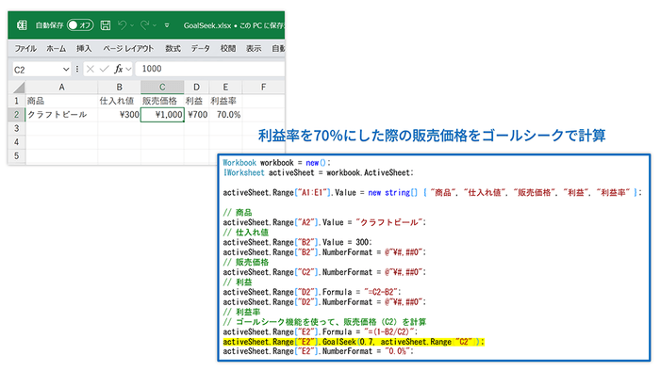Open the ファイル tab
Image resolution: width=660 pixels, height=371 pixels.
[25, 49]
